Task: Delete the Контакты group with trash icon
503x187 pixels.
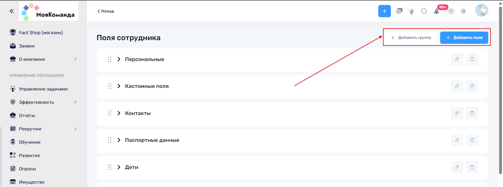Action: point(472,113)
